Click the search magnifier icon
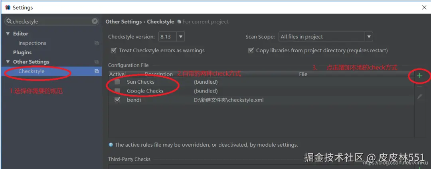 click(9, 21)
